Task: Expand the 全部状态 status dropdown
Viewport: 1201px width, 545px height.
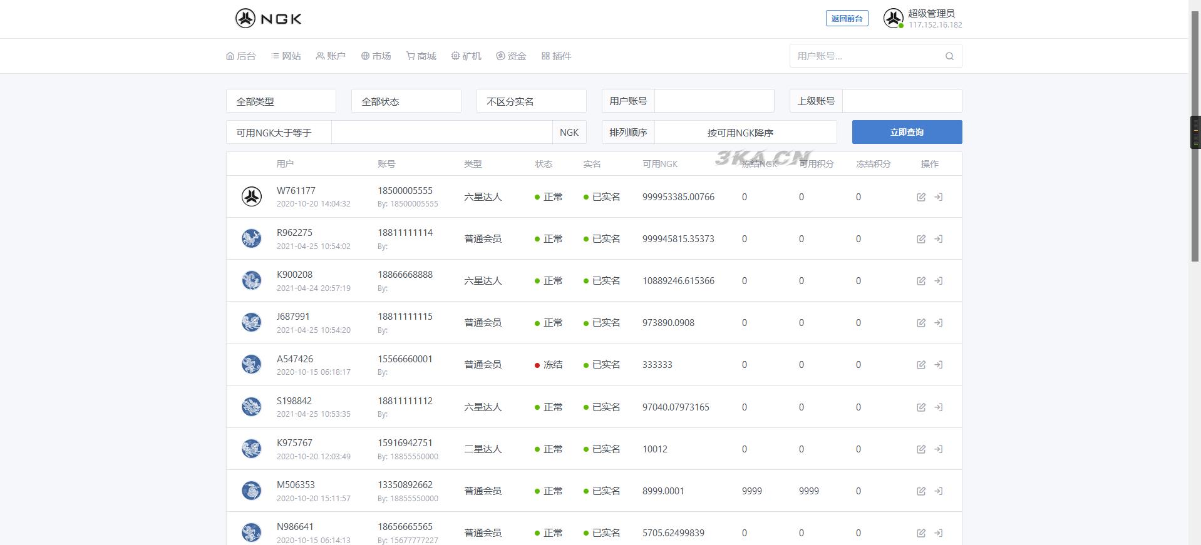Action: pyautogui.click(x=406, y=101)
